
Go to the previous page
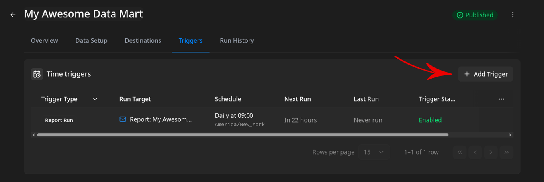pos(475,152)
